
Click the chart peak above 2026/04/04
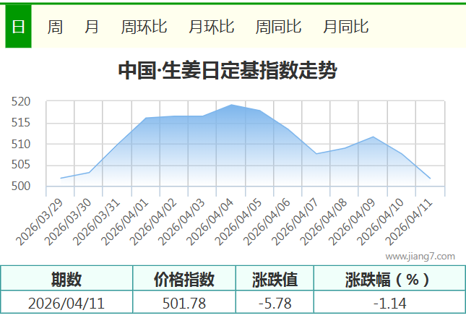[231, 106]
